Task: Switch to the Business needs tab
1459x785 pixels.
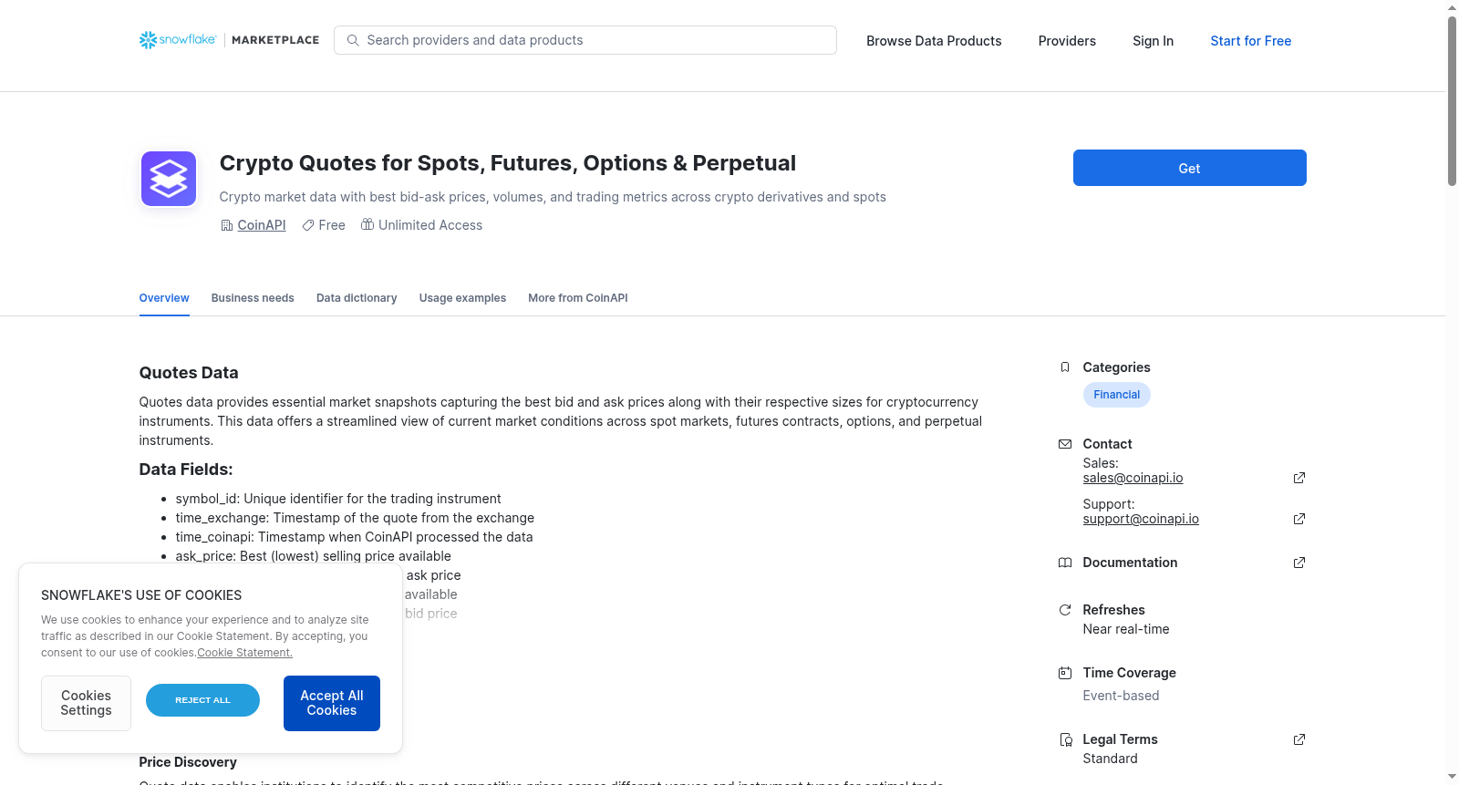Action: (253, 298)
